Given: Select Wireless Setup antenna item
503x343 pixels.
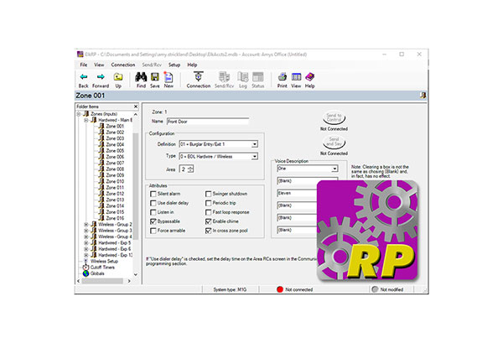Looking at the screenshot, I should pyautogui.click(x=86, y=261).
